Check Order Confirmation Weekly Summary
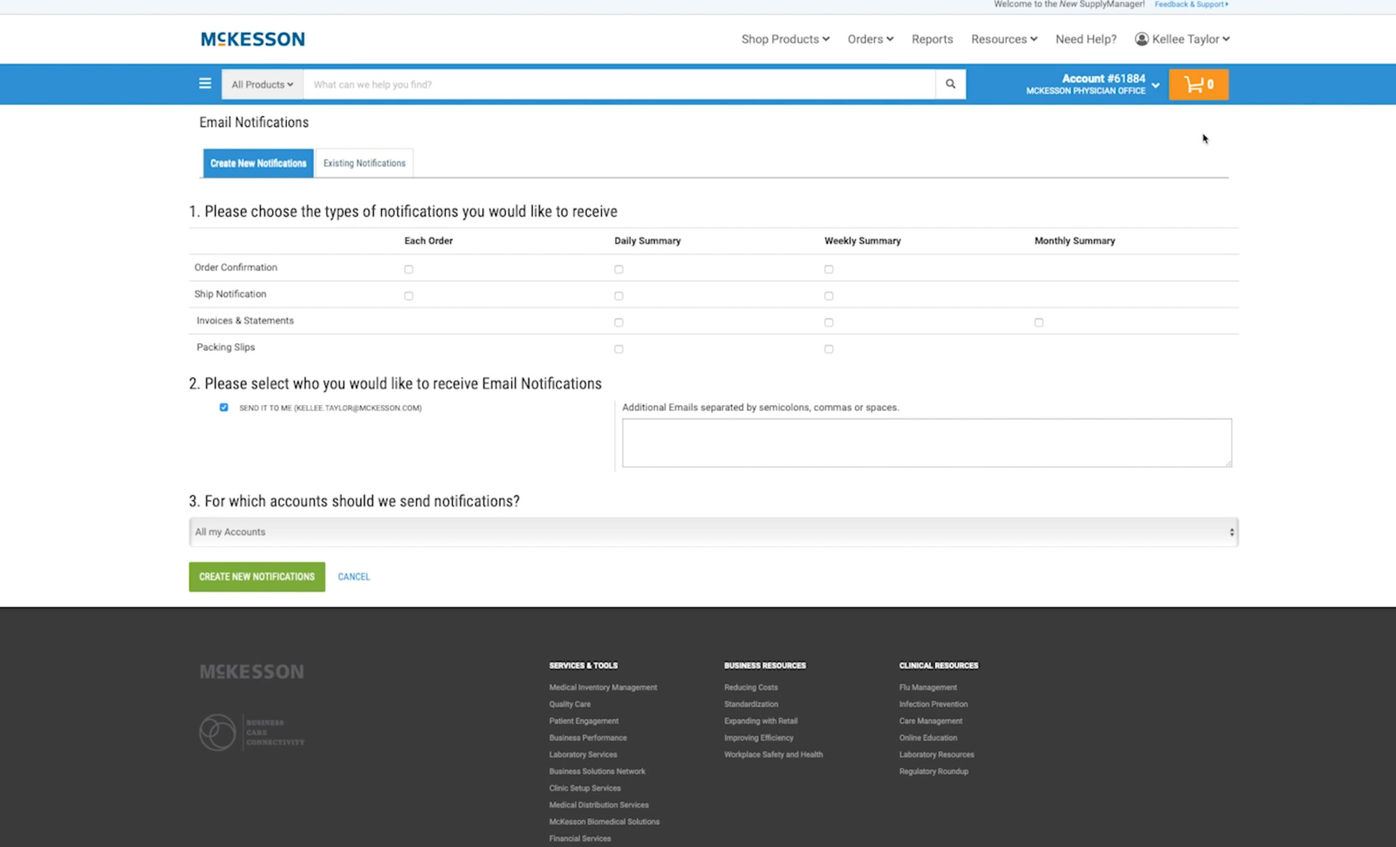The height and width of the screenshot is (847, 1396). [829, 269]
